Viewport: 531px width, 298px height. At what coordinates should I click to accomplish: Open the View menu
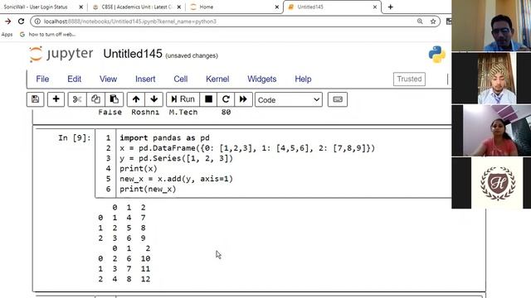108,79
